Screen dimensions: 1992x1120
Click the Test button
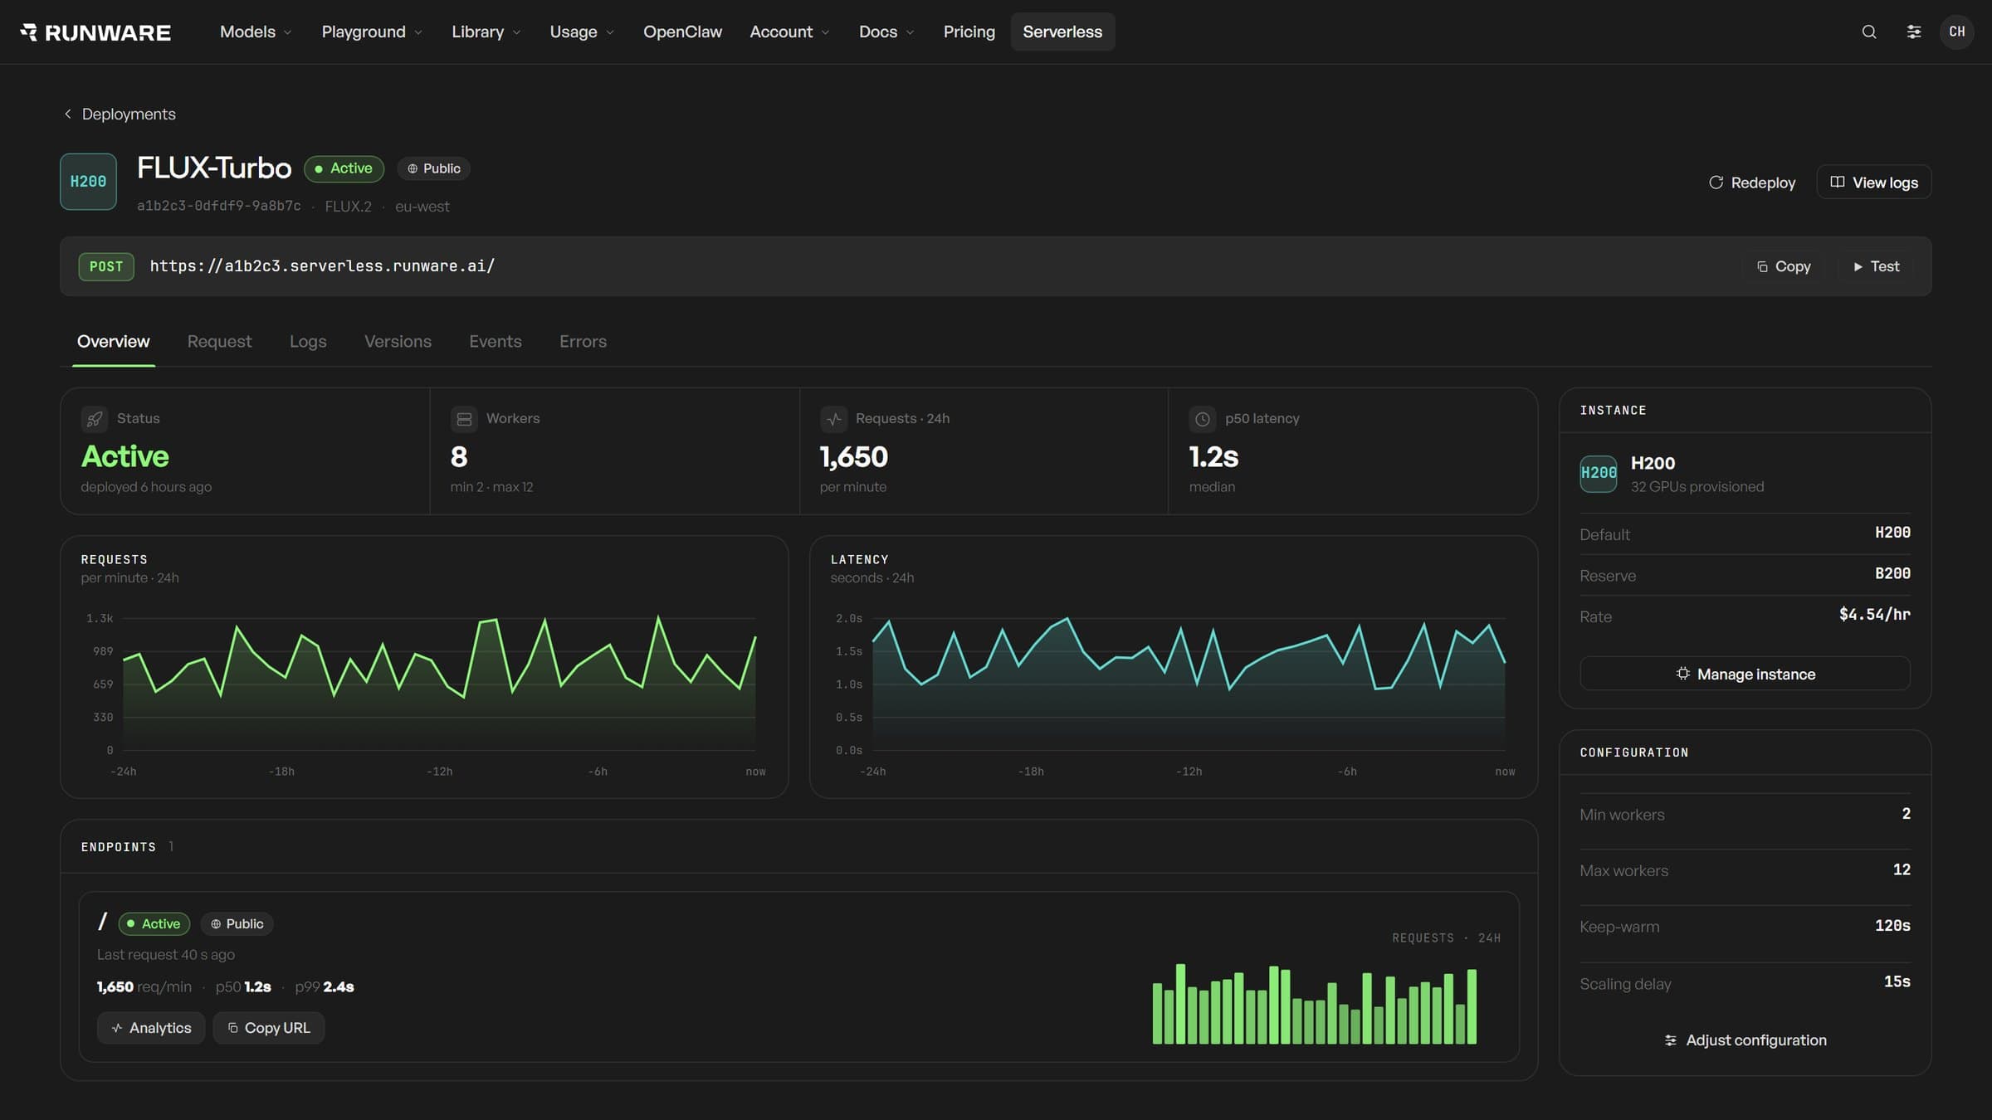1877,266
